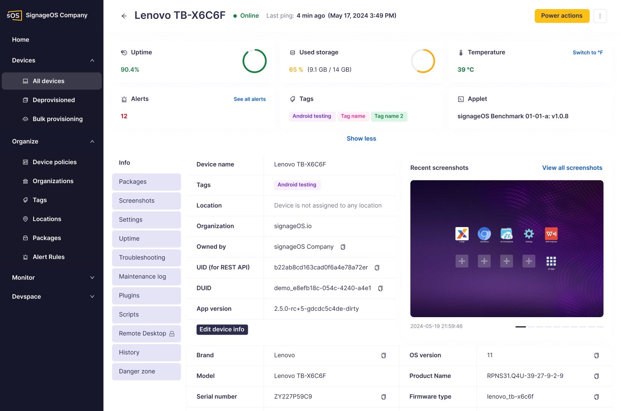This screenshot has width=621, height=411.
Task: Copy the DUID value
Action: pos(380,288)
